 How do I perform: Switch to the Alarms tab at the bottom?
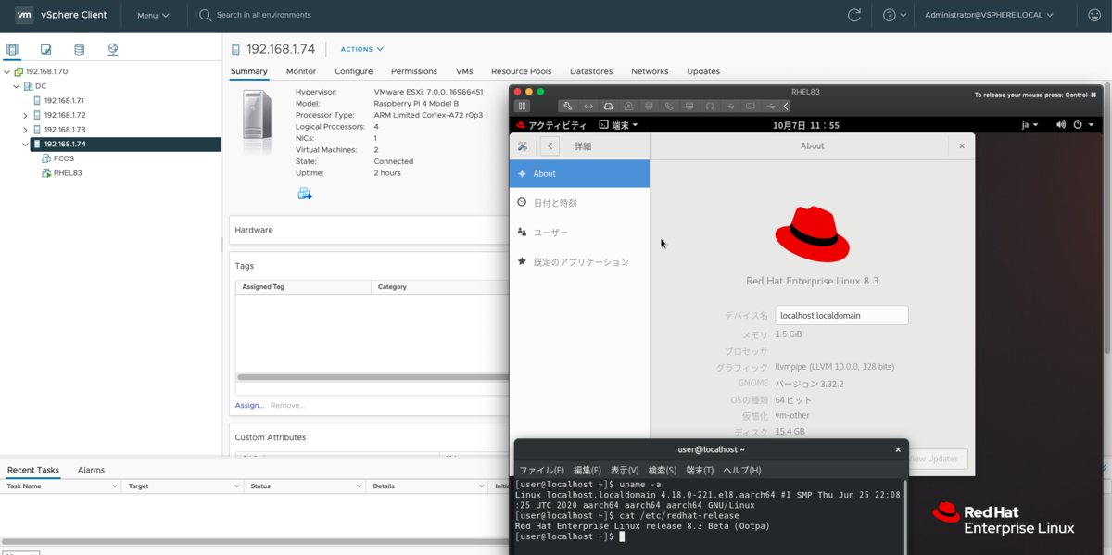point(92,470)
